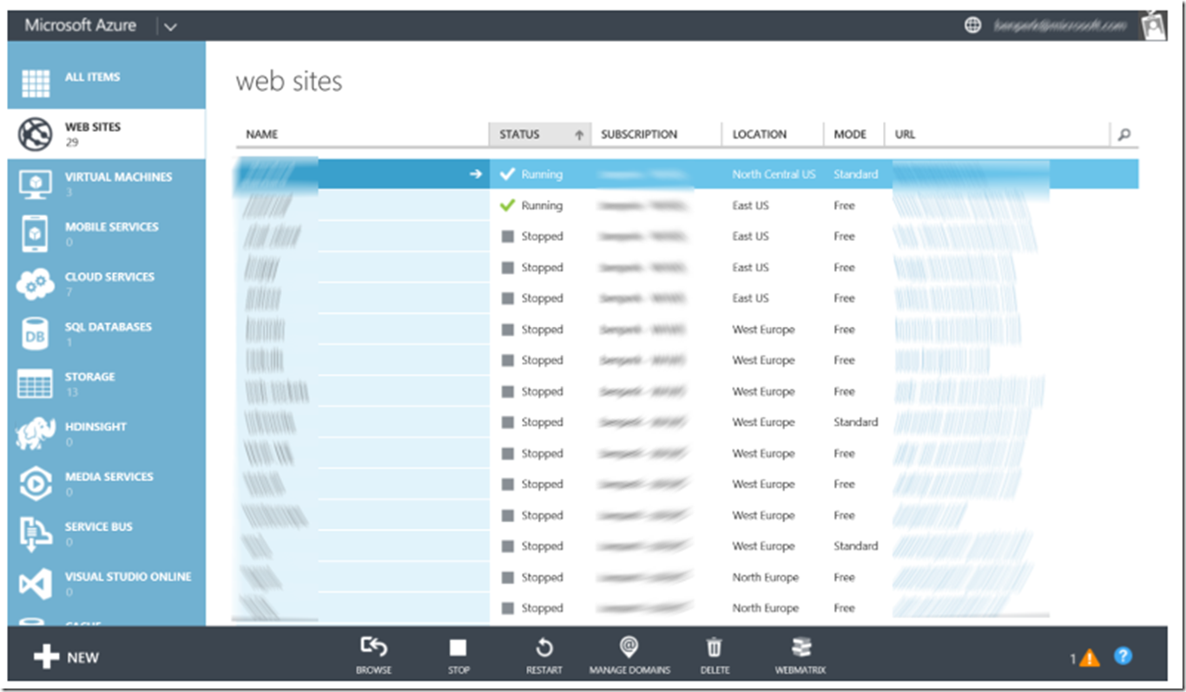Click the Stop command icon
The image size is (1186, 692).
click(458, 648)
